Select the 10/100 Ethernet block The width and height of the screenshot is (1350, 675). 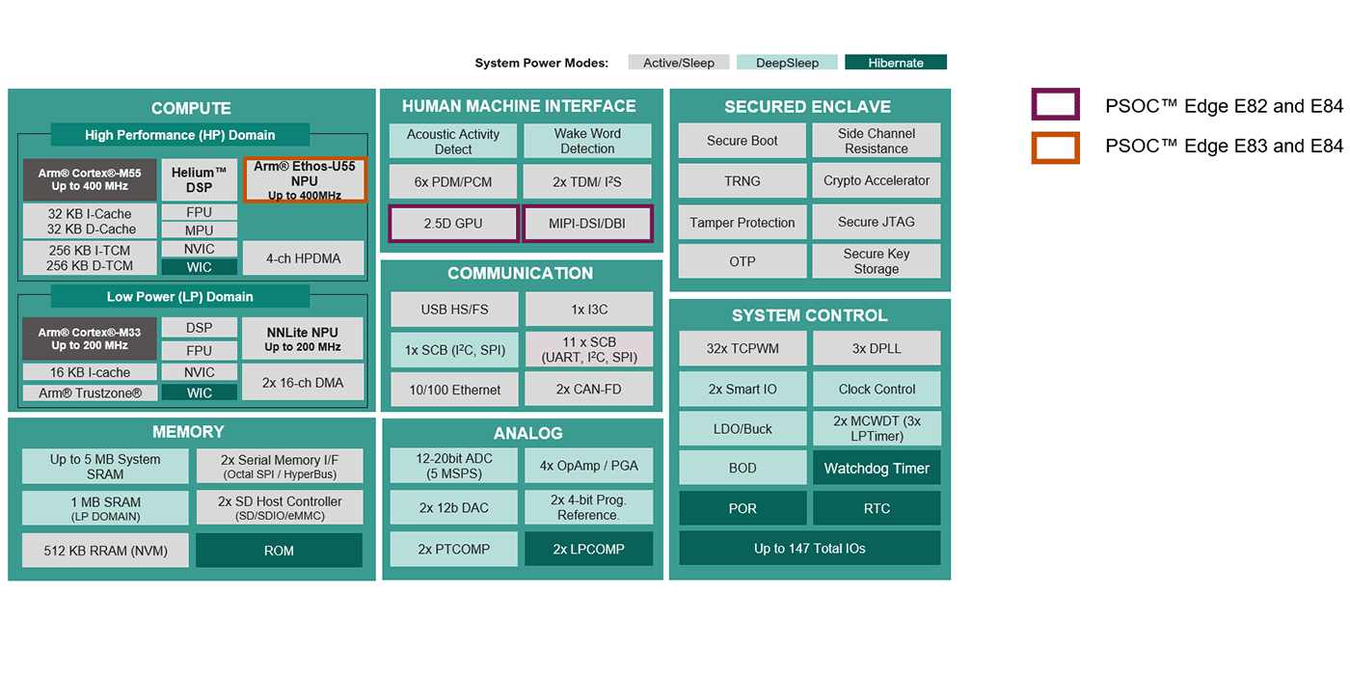(x=454, y=390)
